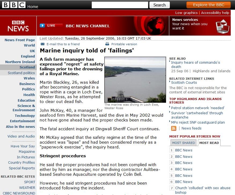This screenshot has width=235, height=195.
Task: Open the Scotland politics section
Action: [x=21, y=73]
